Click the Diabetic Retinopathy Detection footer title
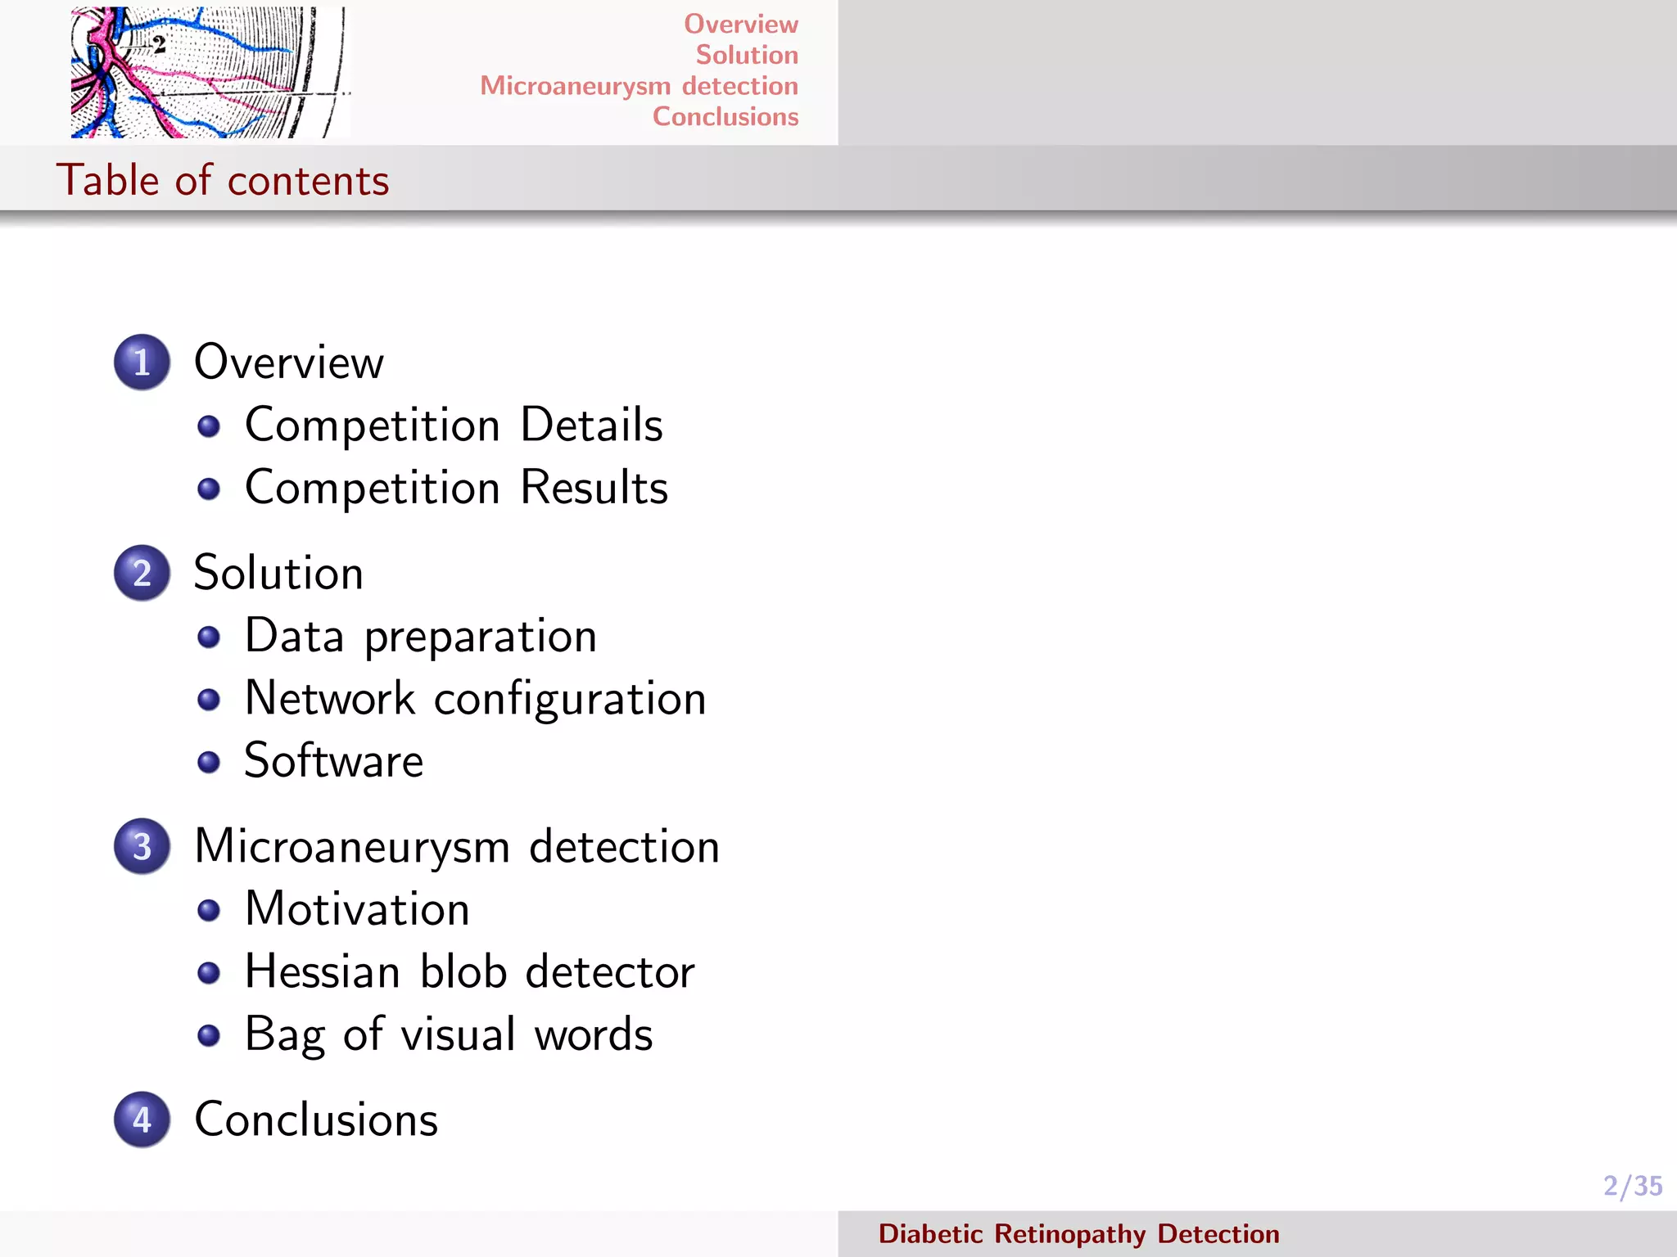Viewport: 1677px width, 1257px height. pos(1078,1233)
